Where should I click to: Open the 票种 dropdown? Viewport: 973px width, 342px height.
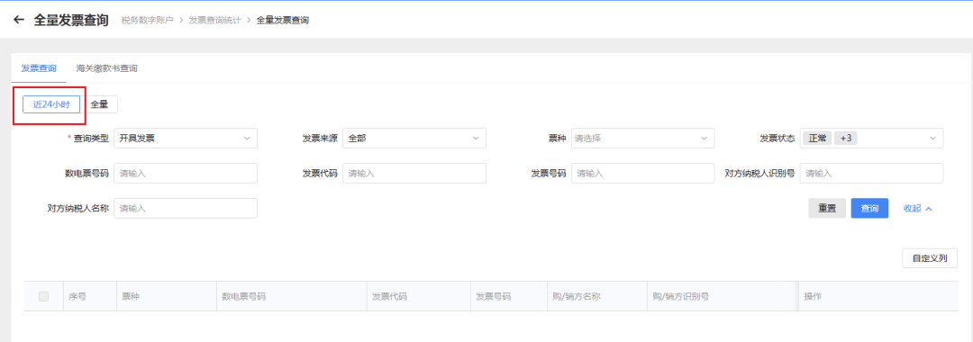click(x=643, y=139)
